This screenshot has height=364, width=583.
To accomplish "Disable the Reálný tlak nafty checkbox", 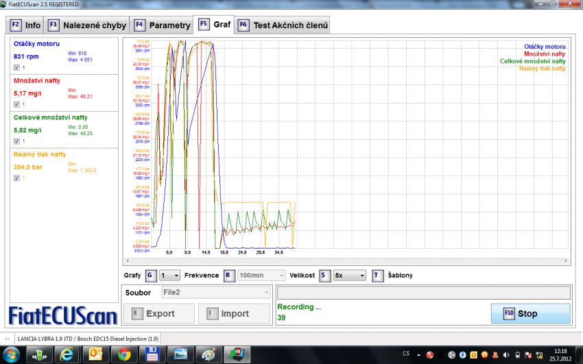I will tap(16, 178).
